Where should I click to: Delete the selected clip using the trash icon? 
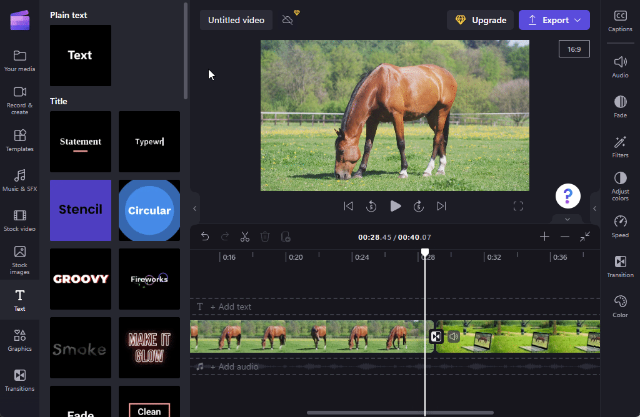pos(265,237)
